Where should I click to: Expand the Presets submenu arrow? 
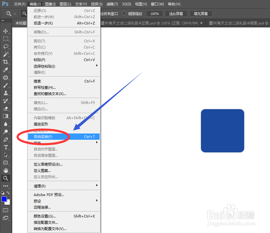[97, 200]
